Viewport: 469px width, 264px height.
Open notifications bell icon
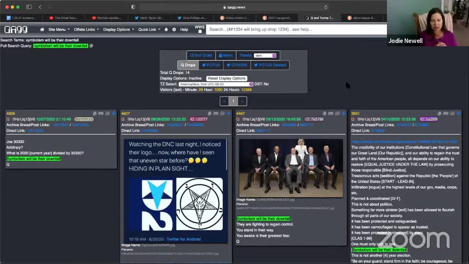click(166, 29)
